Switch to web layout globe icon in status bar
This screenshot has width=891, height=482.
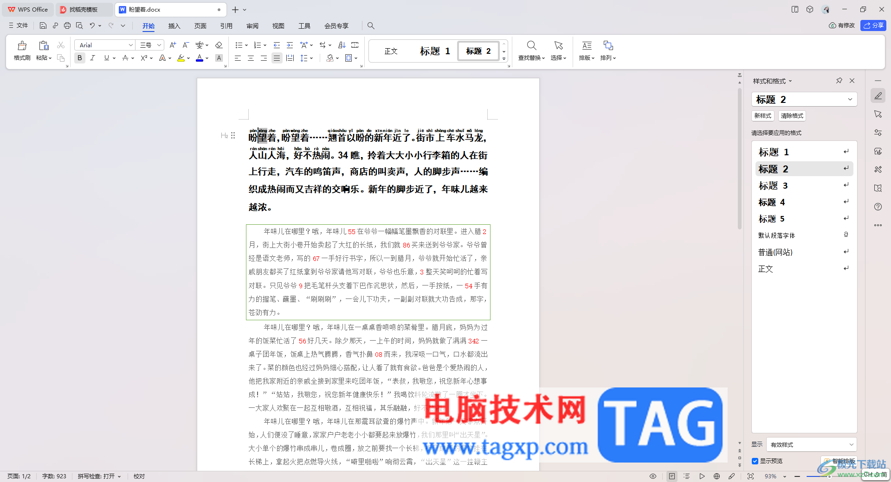pyautogui.click(x=717, y=476)
